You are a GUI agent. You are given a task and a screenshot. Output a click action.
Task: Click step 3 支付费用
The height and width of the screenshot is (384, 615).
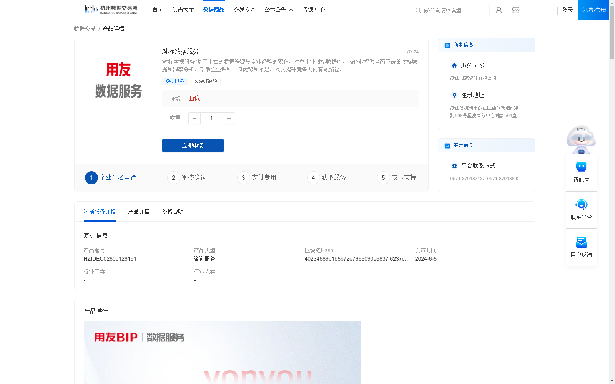(257, 178)
